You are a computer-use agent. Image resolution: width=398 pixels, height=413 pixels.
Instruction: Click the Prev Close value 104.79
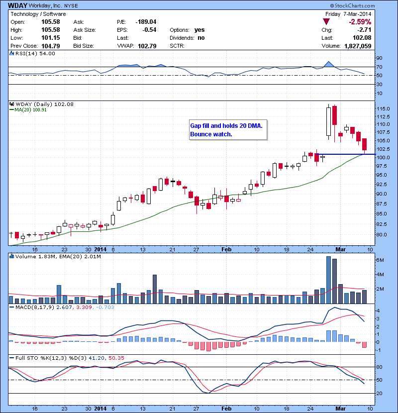click(51, 46)
